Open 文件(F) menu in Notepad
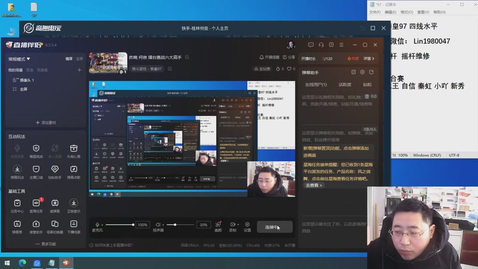 tap(375, 12)
